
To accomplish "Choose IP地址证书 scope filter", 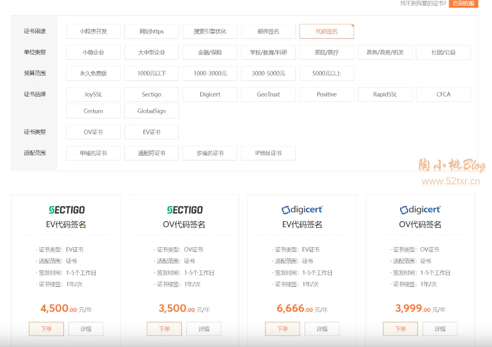I will tap(268, 153).
